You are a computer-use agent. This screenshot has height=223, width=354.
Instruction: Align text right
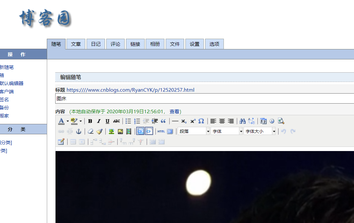pyautogui.click(x=231, y=121)
